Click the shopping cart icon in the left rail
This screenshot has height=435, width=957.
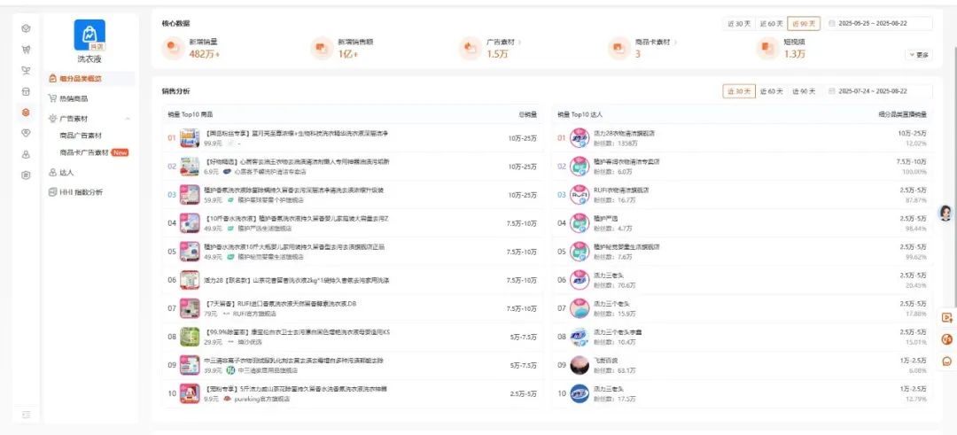tap(26, 50)
